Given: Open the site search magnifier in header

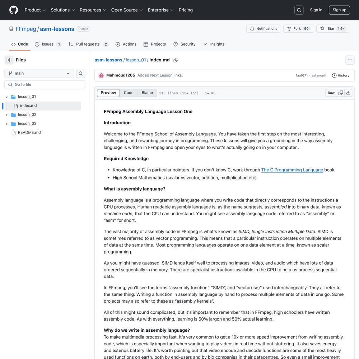Looking at the screenshot, I should click(299, 10).
